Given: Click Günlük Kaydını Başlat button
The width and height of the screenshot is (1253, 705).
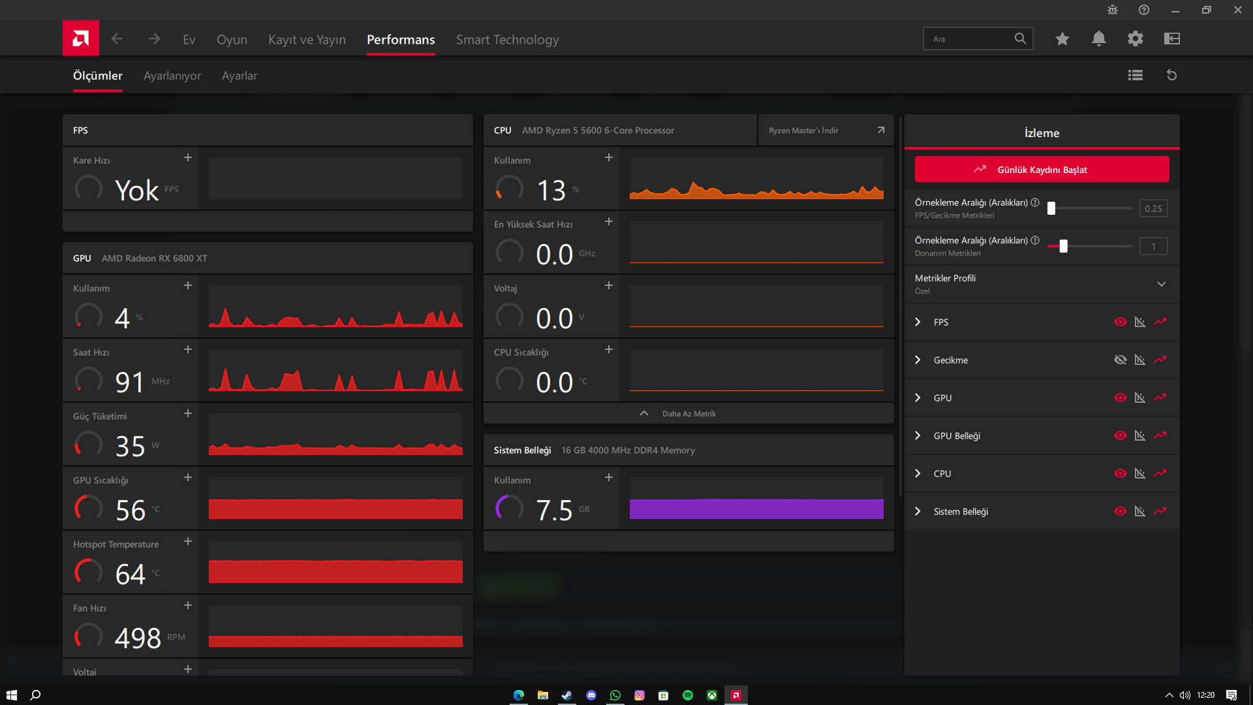Looking at the screenshot, I should 1042,170.
